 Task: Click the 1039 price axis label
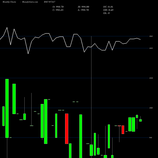pos(151,78)
